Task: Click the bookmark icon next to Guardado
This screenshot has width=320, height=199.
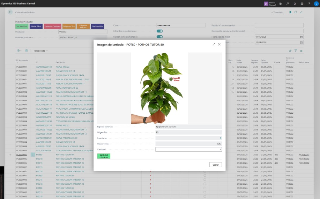Action: click(290, 12)
